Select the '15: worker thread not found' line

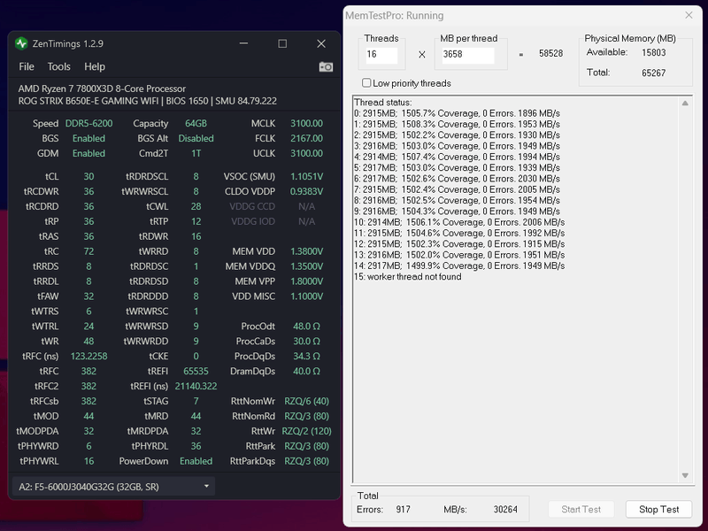click(408, 277)
